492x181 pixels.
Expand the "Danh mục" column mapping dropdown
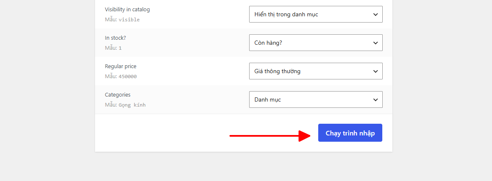click(x=316, y=99)
